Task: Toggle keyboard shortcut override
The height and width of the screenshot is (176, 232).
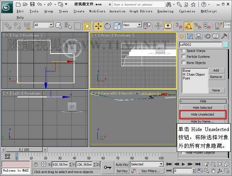Action: pos(168,26)
